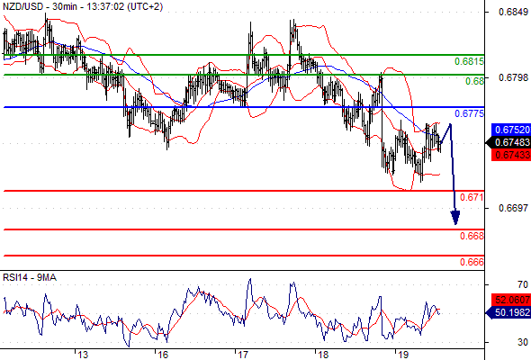This screenshot has width=531, height=360.
Task: Click the red 52.0607 RSI value tag
Action: (511, 300)
